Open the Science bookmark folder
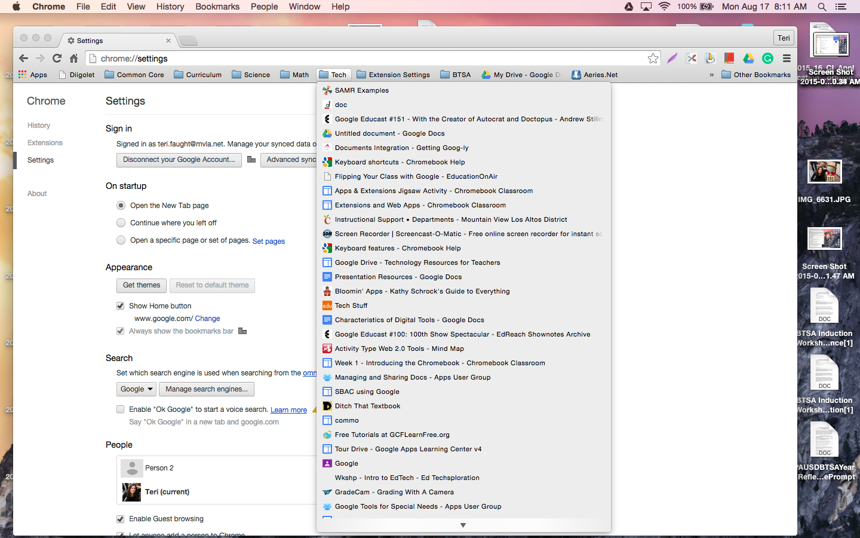Viewport: 860px width, 538px height. [251, 75]
